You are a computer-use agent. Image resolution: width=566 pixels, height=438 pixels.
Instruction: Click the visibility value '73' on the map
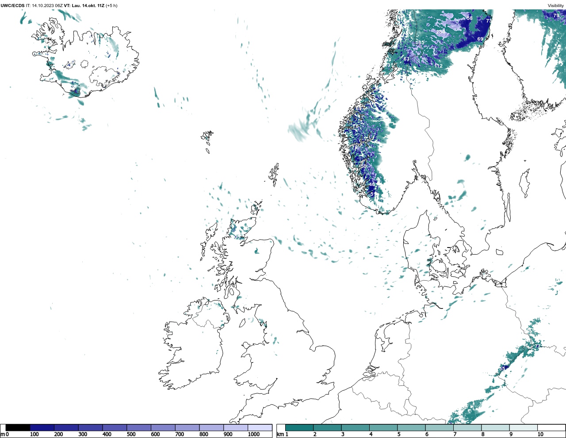pyautogui.click(x=489, y=20)
